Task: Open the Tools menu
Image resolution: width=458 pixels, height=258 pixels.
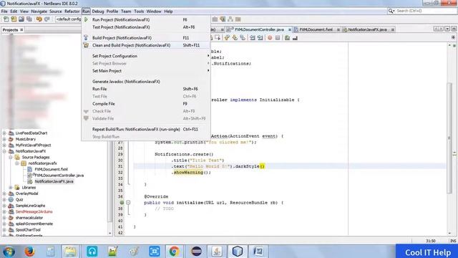Action: point(139,11)
